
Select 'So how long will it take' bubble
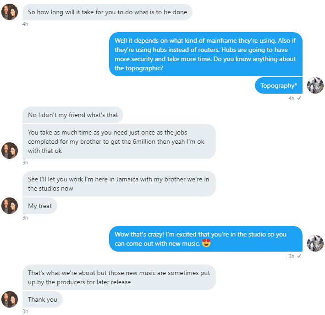107,12
